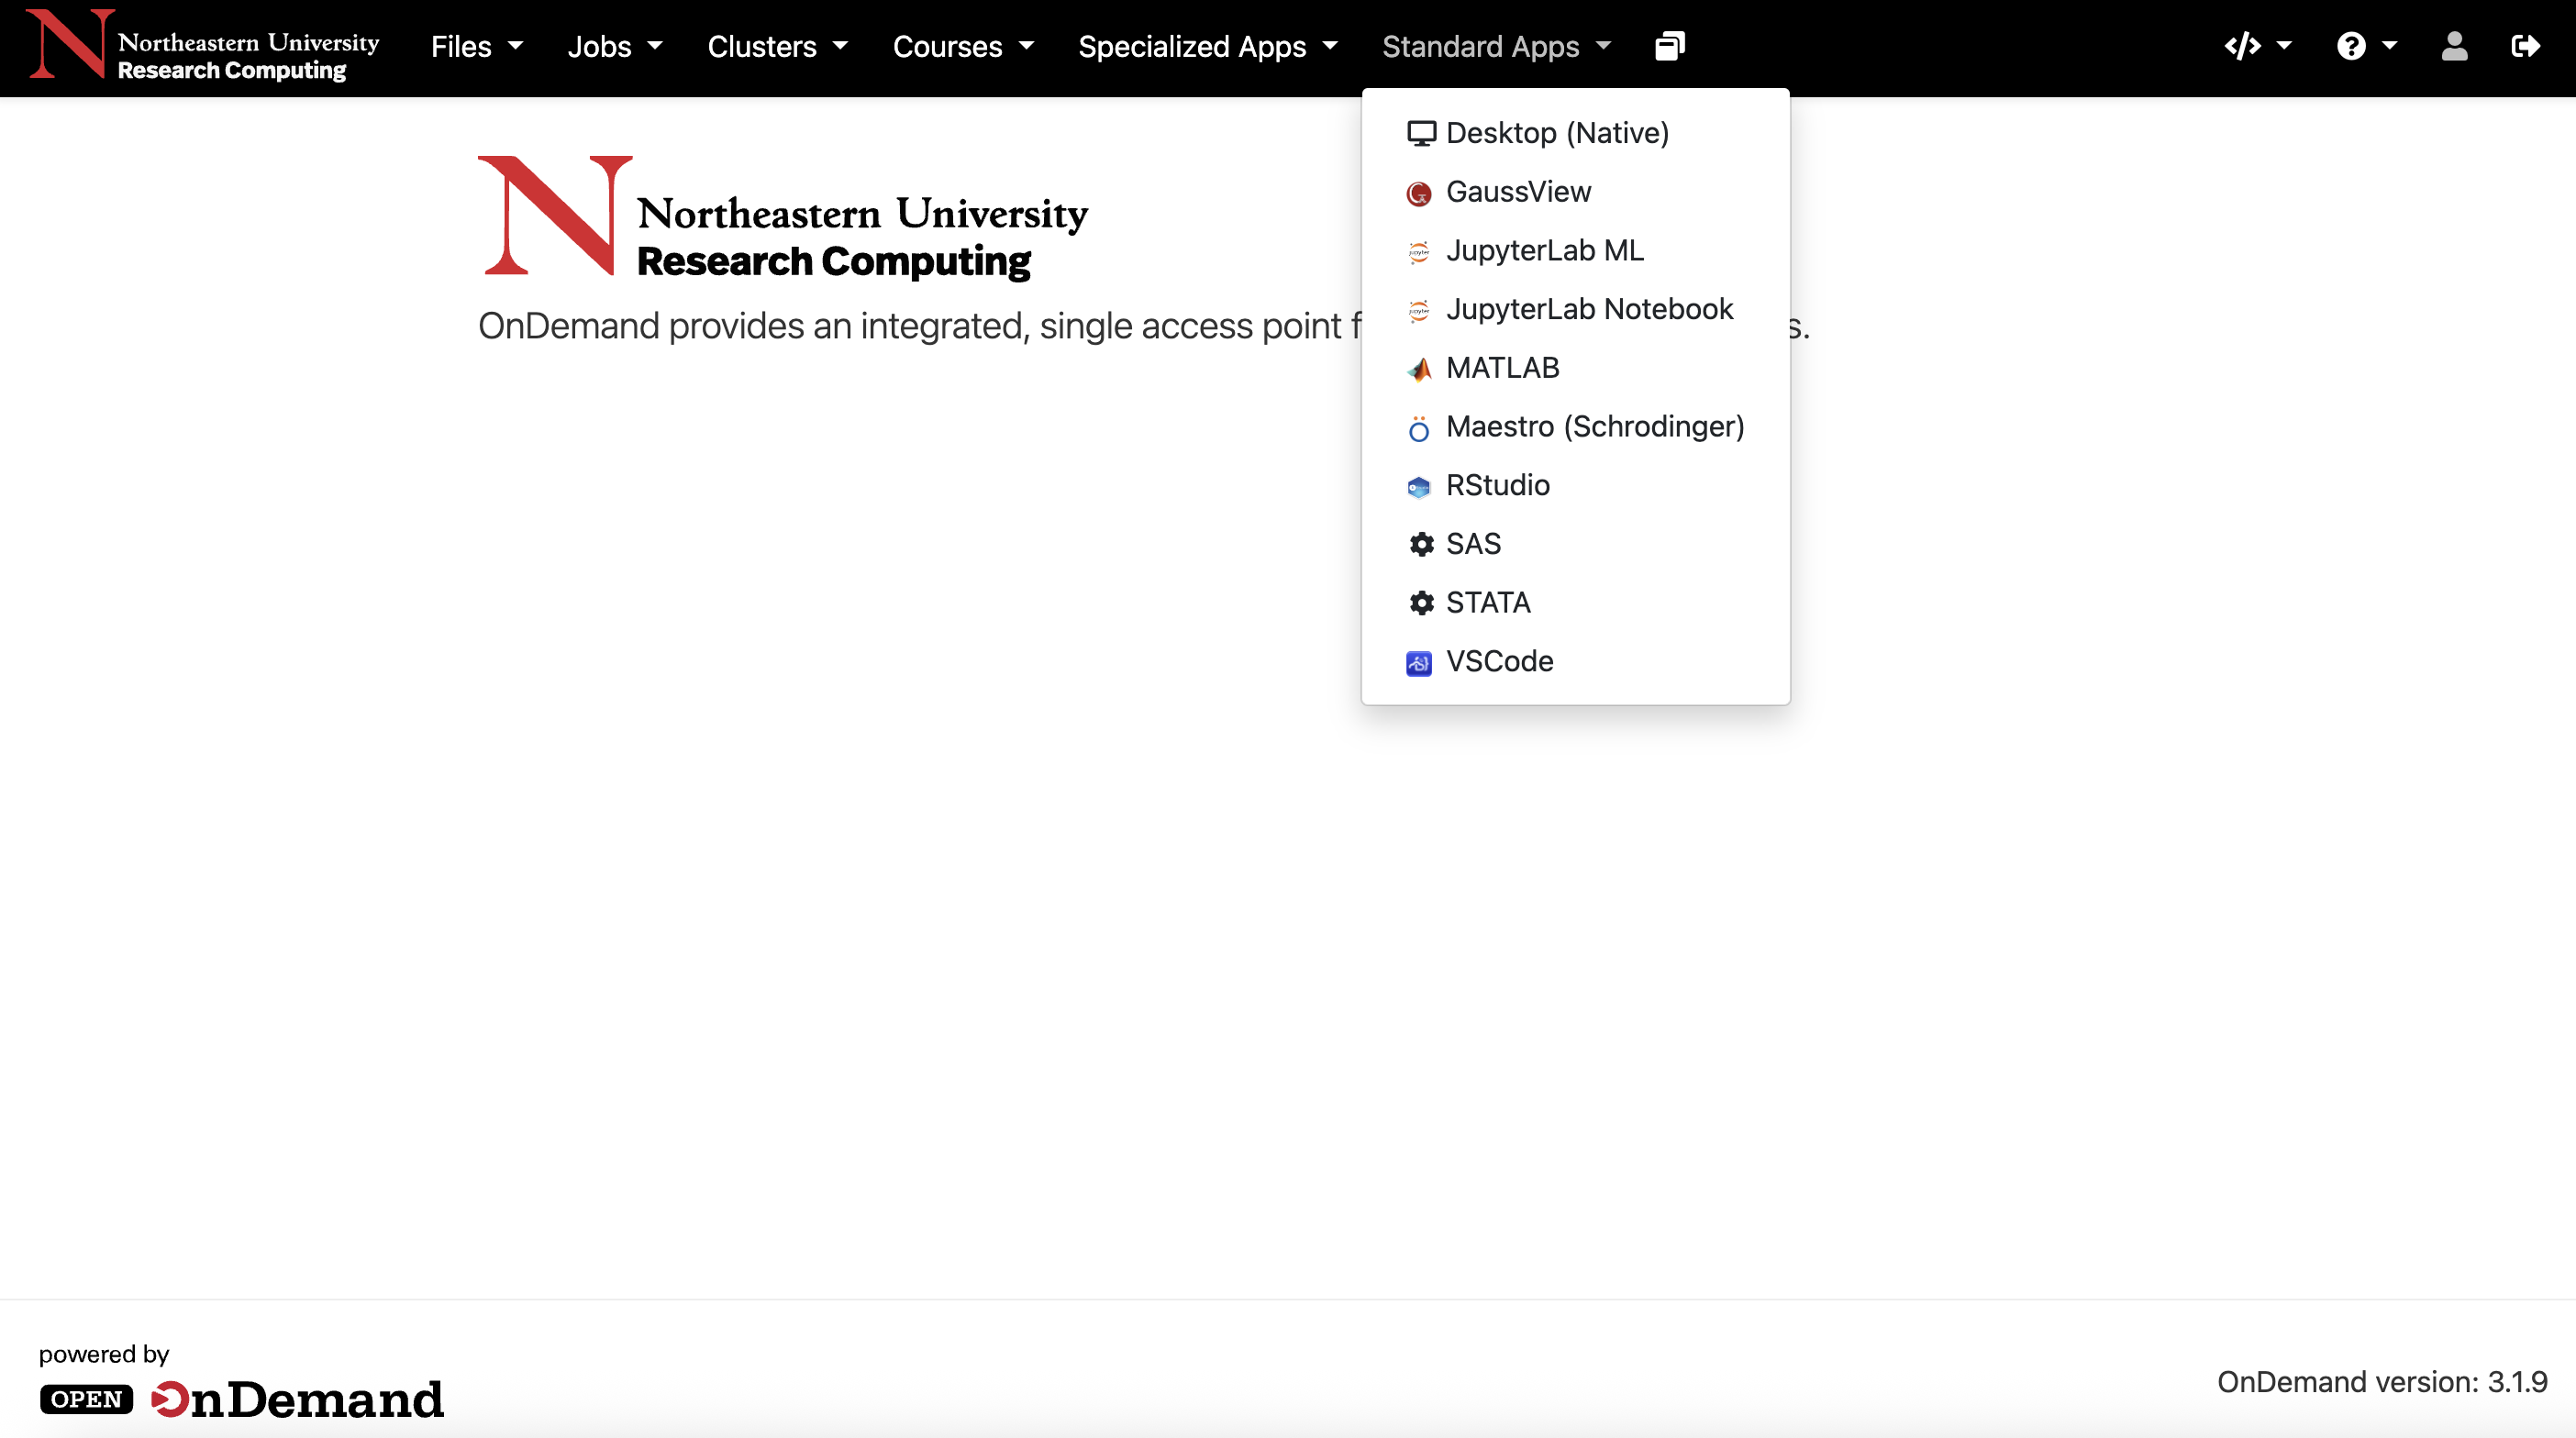Click the user profile icon

point(2454,46)
